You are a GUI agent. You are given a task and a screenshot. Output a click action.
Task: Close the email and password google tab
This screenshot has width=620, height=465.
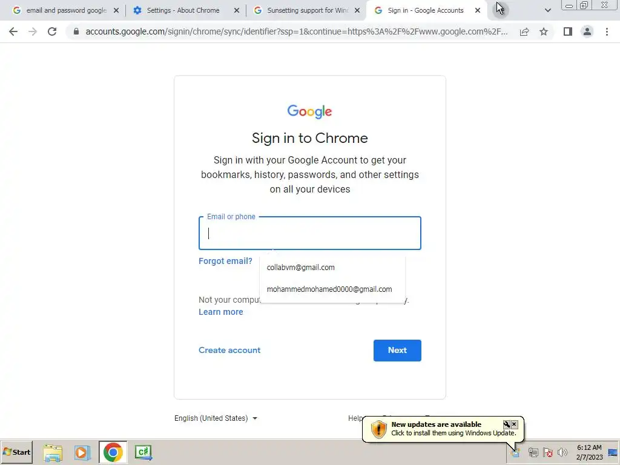point(116,11)
